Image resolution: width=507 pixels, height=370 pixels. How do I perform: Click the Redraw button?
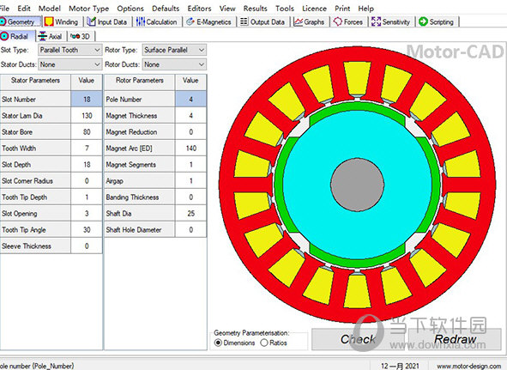tap(456, 339)
